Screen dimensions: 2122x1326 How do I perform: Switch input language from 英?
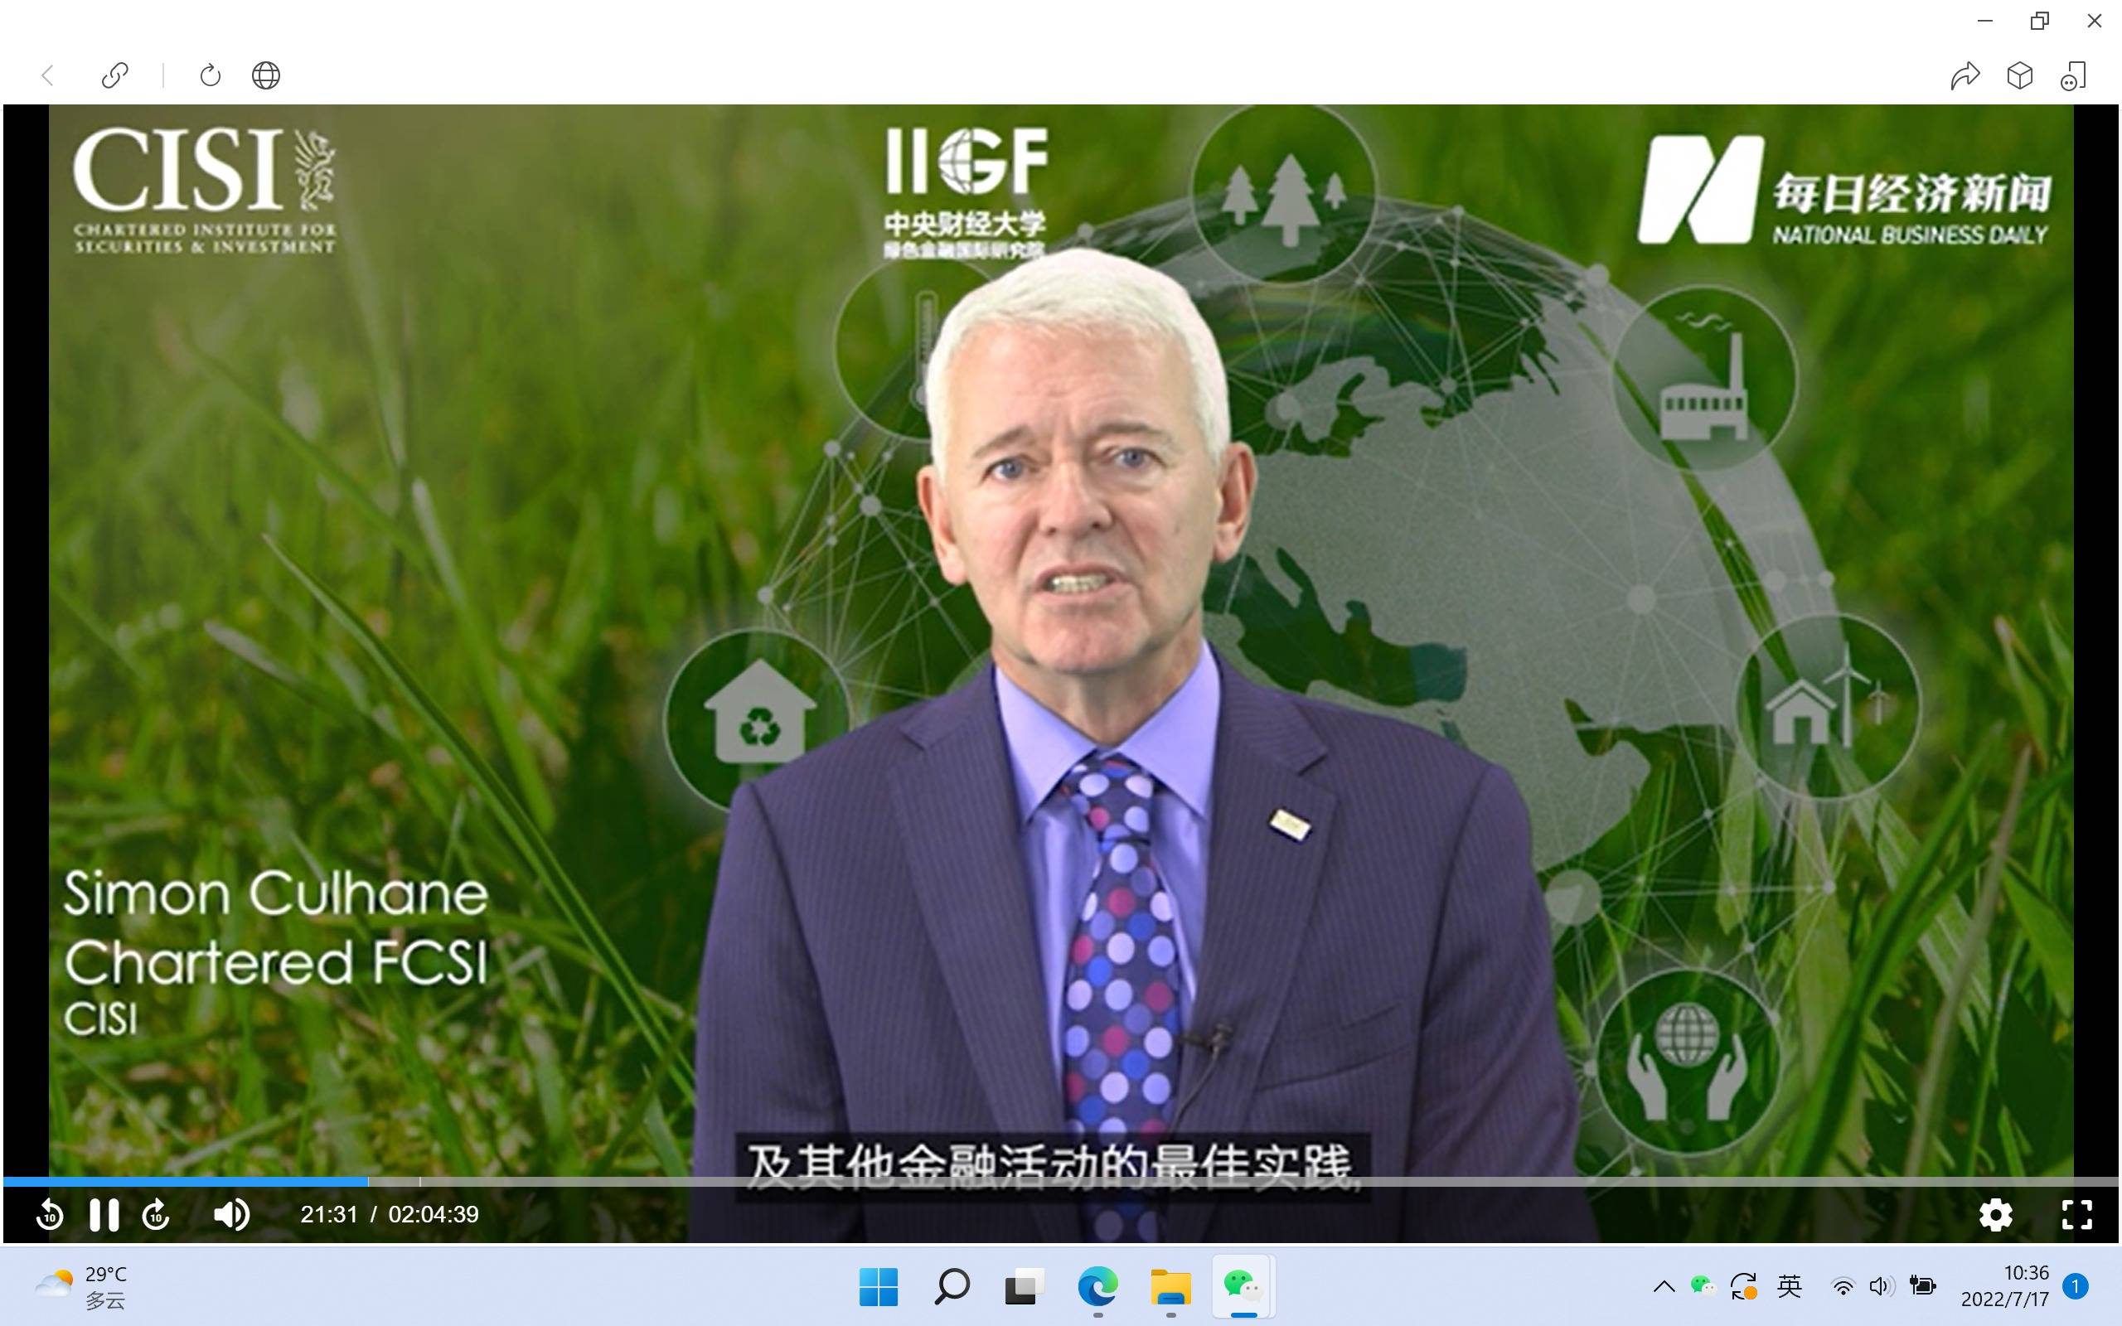click(x=1789, y=1286)
